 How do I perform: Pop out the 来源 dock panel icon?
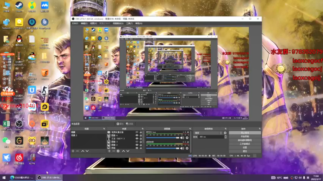143,129
